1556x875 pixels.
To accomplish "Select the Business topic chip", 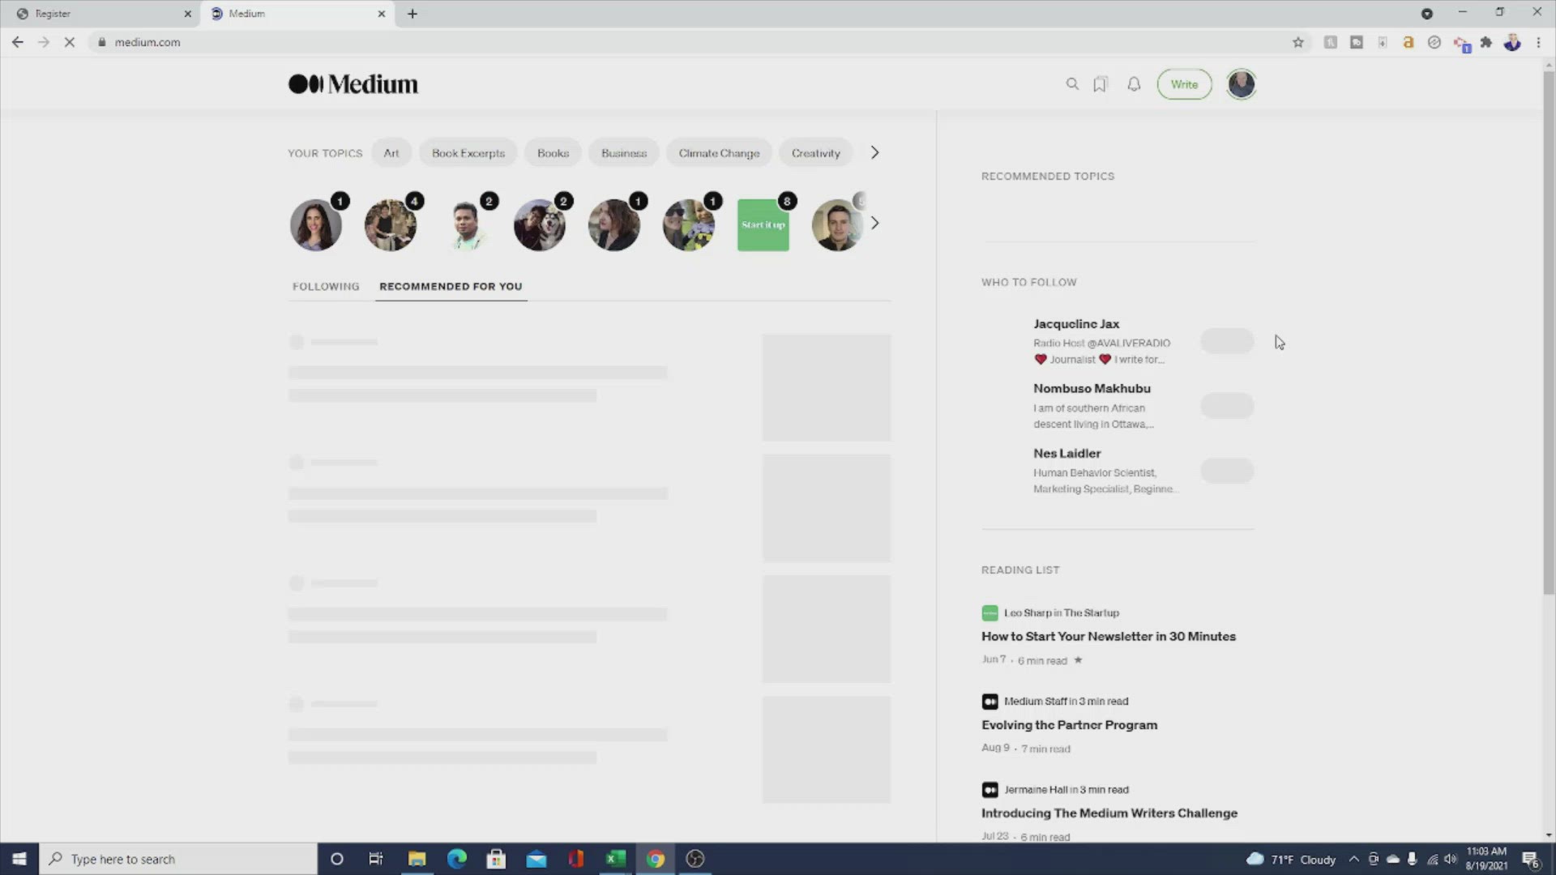I will (x=624, y=153).
